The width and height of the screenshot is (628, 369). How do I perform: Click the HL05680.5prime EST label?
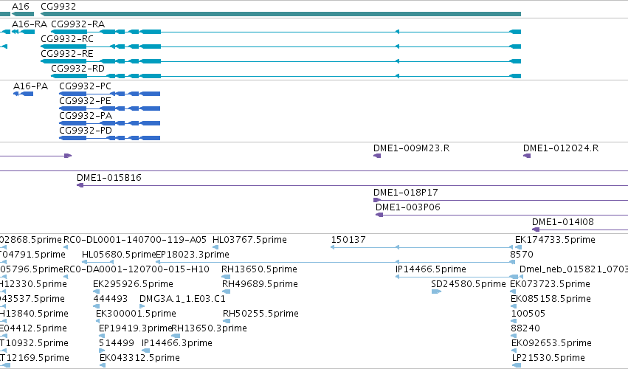119,255
